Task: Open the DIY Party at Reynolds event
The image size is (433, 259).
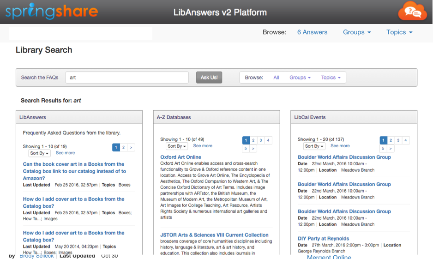Action: (x=323, y=239)
